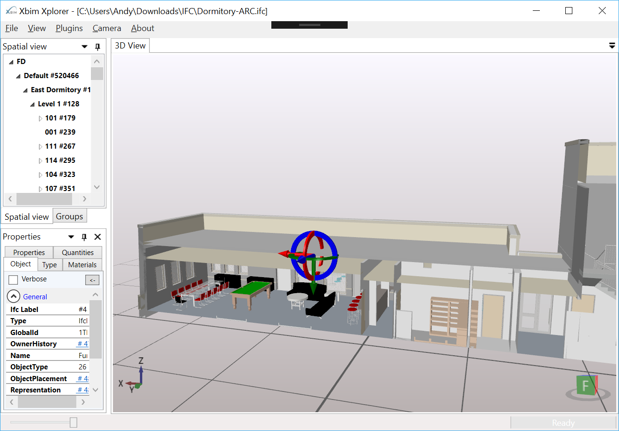Expand the 111 #267 space node
The width and height of the screenshot is (619, 431).
coord(41,146)
